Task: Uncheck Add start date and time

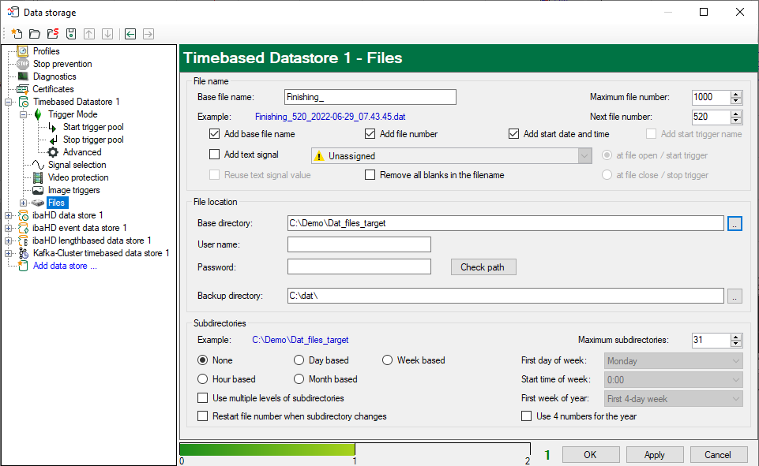Action: [x=513, y=134]
